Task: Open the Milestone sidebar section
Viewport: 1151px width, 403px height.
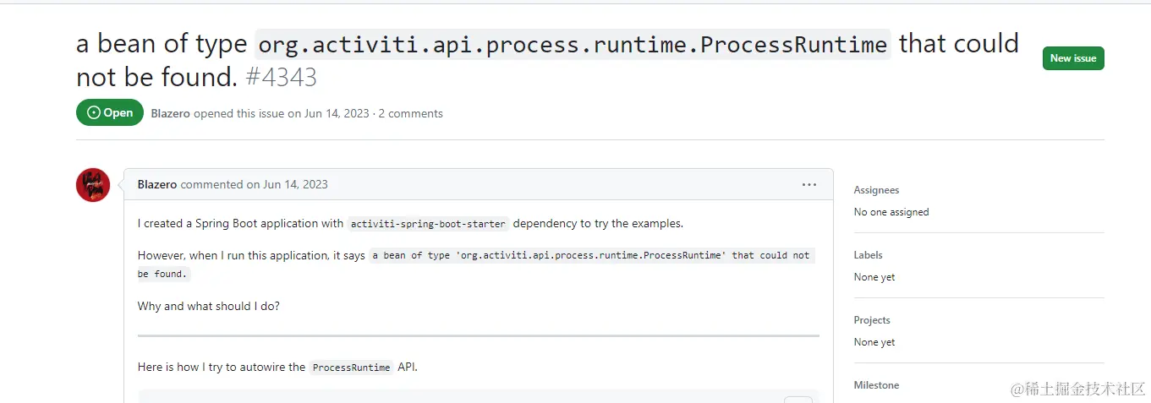Action: pyautogui.click(x=876, y=385)
